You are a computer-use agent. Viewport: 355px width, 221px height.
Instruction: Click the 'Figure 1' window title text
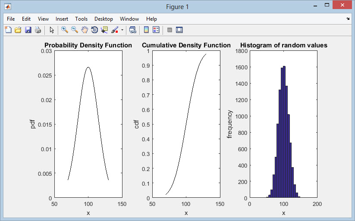(177, 7)
